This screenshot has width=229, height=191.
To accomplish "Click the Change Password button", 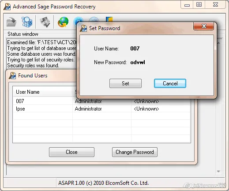I will (135, 152).
